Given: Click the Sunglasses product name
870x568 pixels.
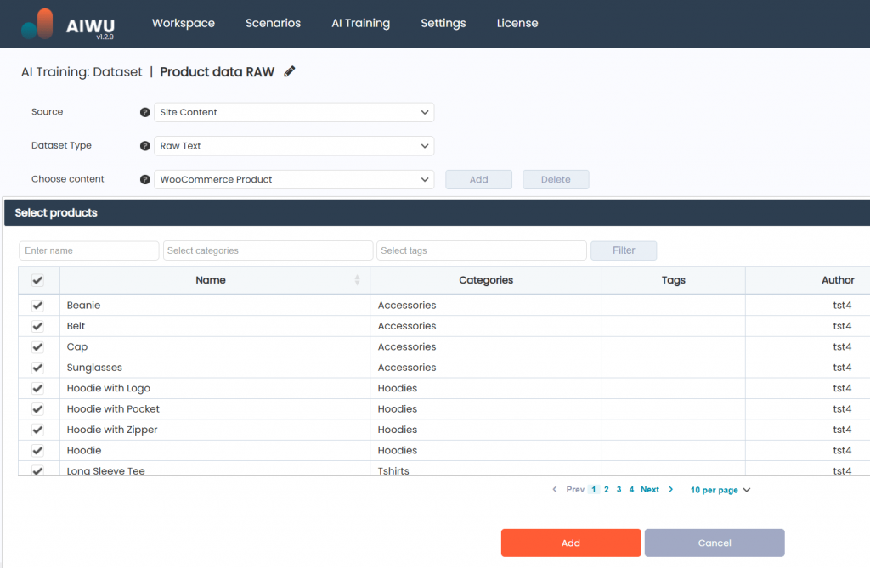Looking at the screenshot, I should coord(94,368).
